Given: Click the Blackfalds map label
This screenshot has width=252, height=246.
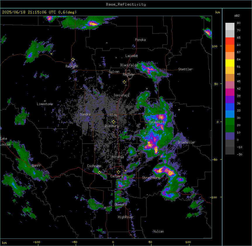Looking at the screenshot, I should click(129, 65).
